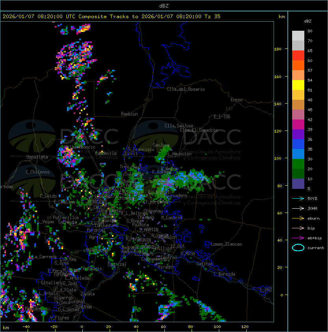
Task: Click the 'Divisadero' map label
Action: tap(176, 196)
